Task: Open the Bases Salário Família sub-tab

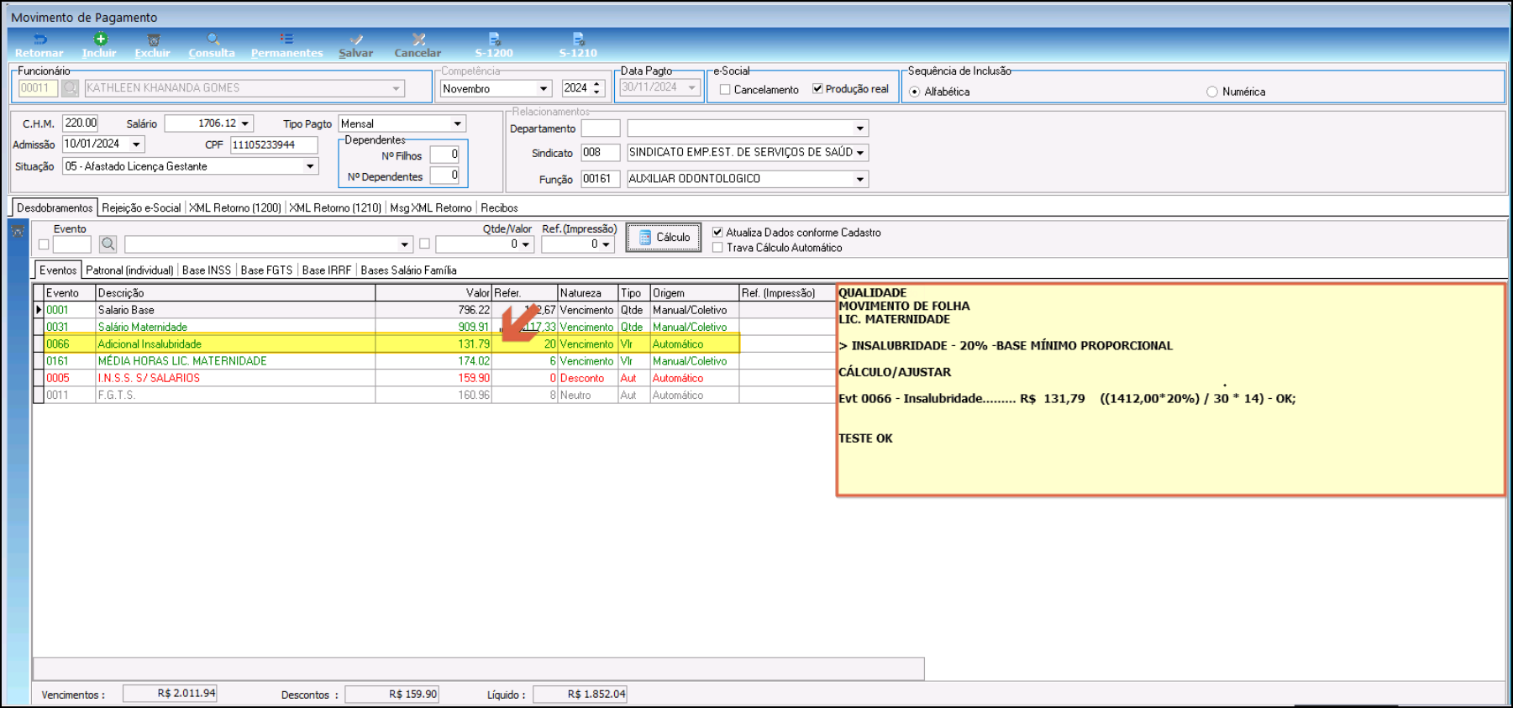Action: click(x=408, y=270)
